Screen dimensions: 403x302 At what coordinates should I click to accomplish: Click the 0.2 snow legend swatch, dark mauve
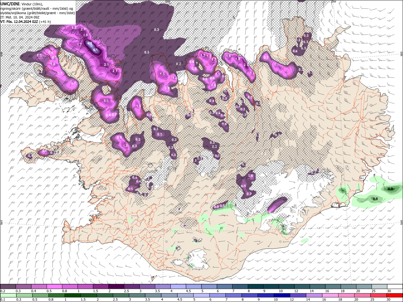click(8, 287)
